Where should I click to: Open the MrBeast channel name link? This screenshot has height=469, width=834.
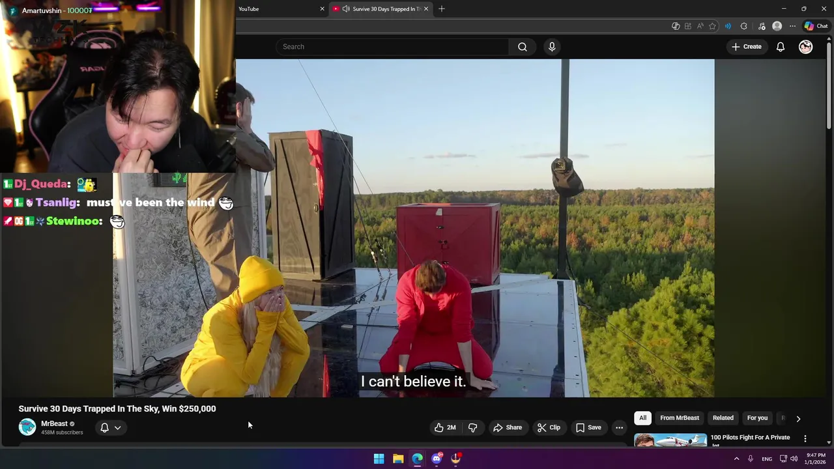(x=54, y=423)
